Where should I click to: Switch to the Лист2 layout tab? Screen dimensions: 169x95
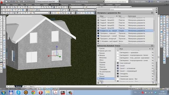click(x=32, y=86)
